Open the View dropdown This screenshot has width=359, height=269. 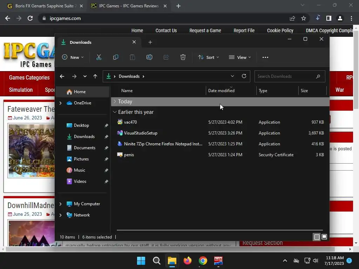pos(240,57)
